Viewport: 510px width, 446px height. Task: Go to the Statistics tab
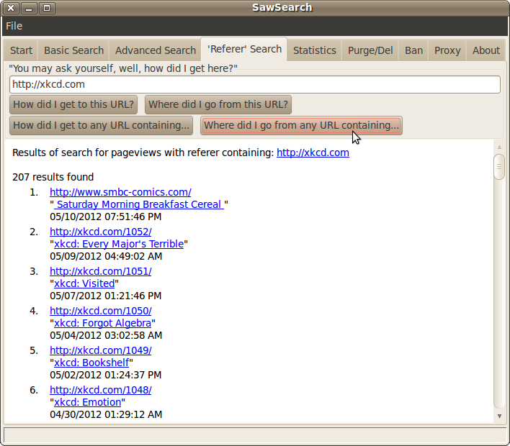coord(315,50)
